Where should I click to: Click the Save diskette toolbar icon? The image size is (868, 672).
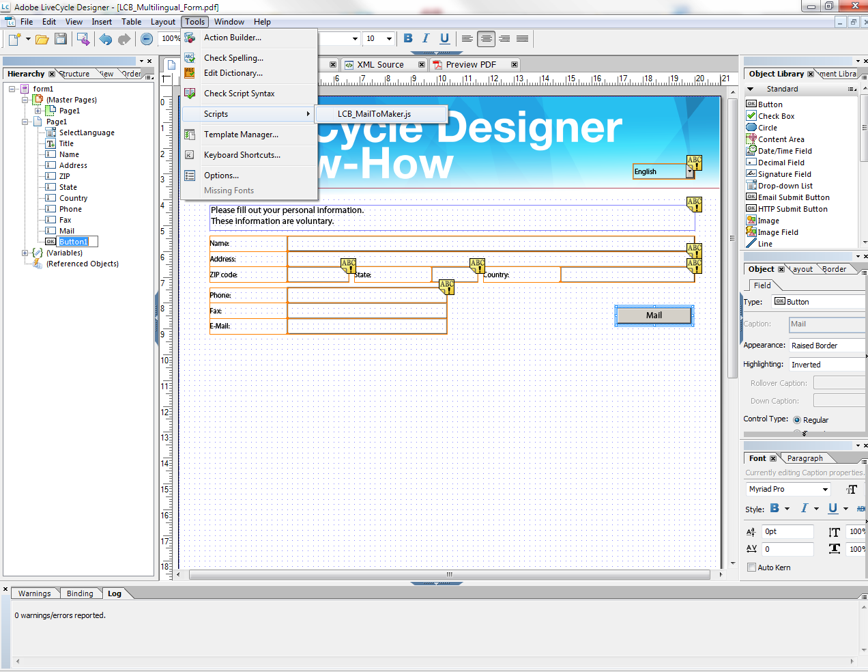[x=61, y=39]
